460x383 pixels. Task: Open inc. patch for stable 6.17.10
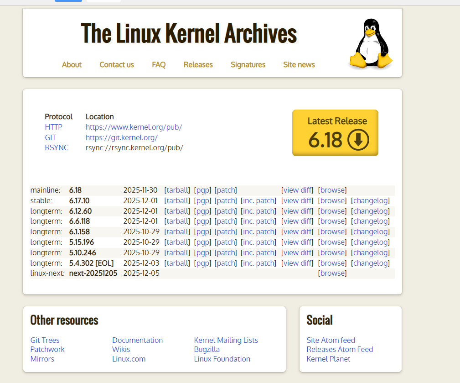258,200
